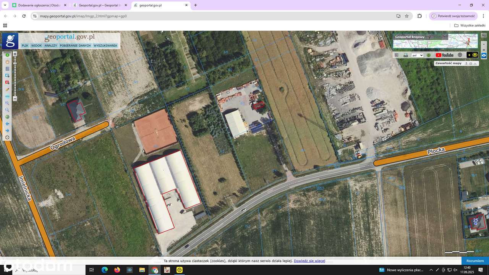Toggle the blue eye visibility button
The height and width of the screenshot is (275, 489).
(484, 55)
